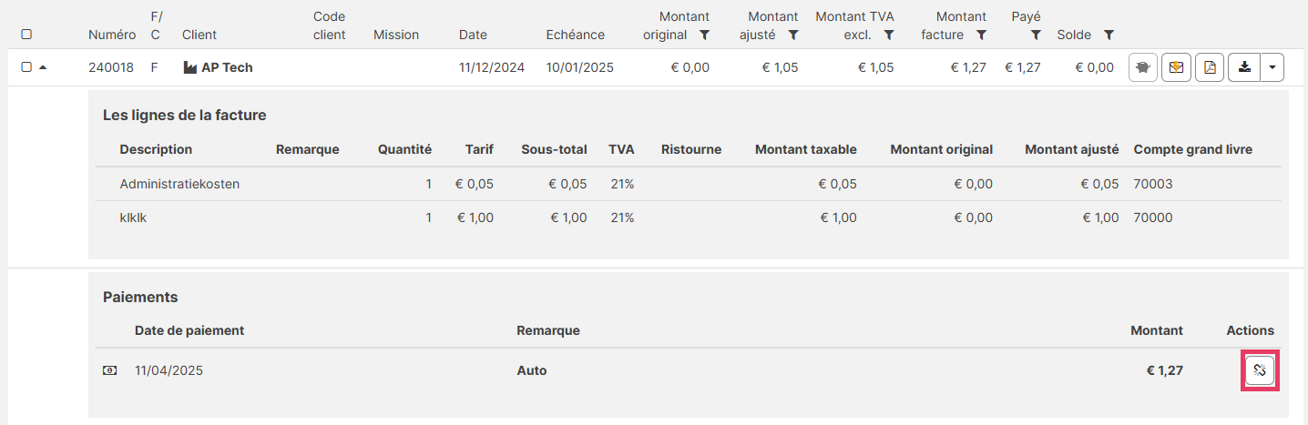Select invoice 240018 row checkbox

26,67
